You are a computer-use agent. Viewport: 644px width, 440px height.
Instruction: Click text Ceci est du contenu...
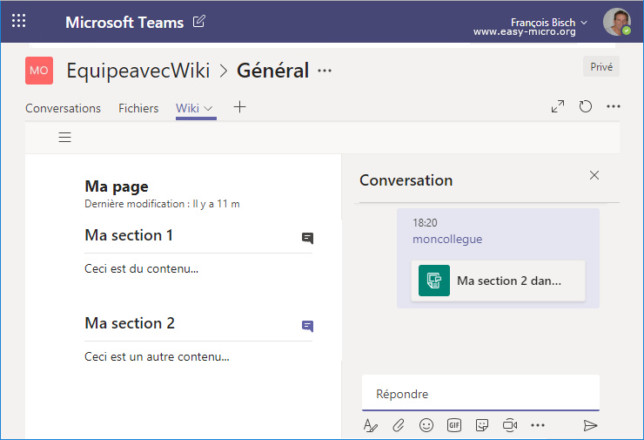point(141,269)
